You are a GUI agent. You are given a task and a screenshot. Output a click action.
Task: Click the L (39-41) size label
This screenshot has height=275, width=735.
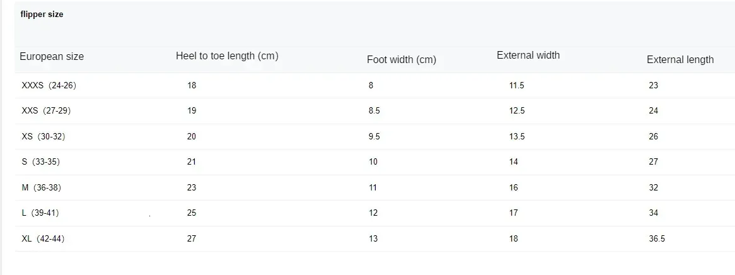40,213
